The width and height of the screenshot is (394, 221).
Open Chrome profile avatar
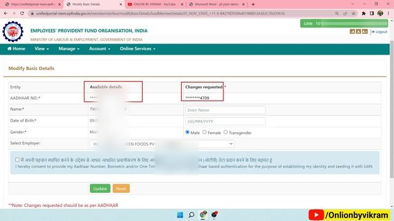(x=380, y=14)
